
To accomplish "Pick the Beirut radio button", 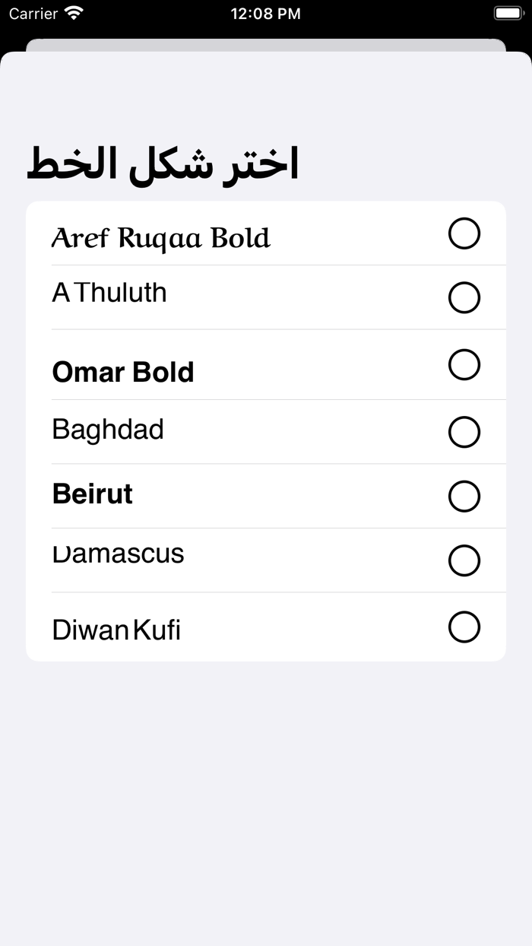I will point(464,496).
